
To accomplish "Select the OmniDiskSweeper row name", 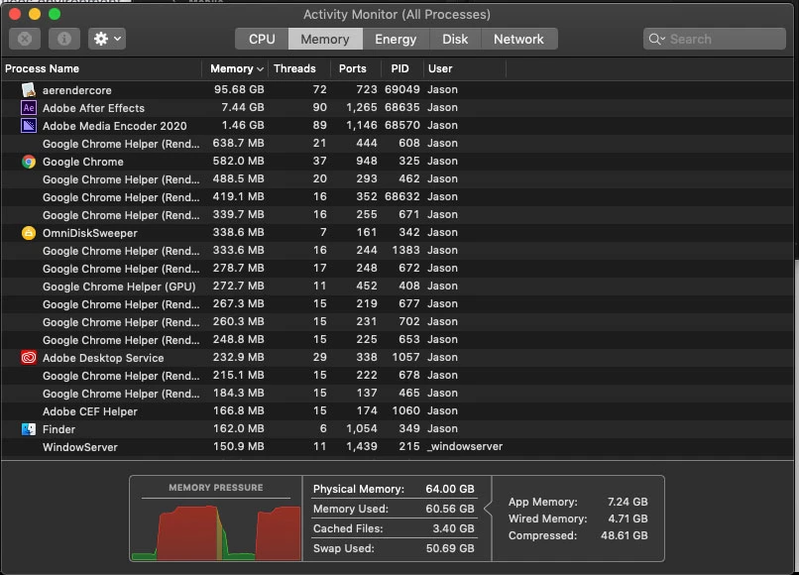I will (90, 233).
